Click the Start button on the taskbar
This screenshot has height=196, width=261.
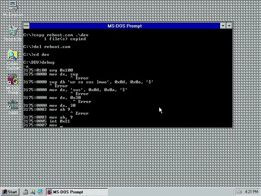coord(10,192)
